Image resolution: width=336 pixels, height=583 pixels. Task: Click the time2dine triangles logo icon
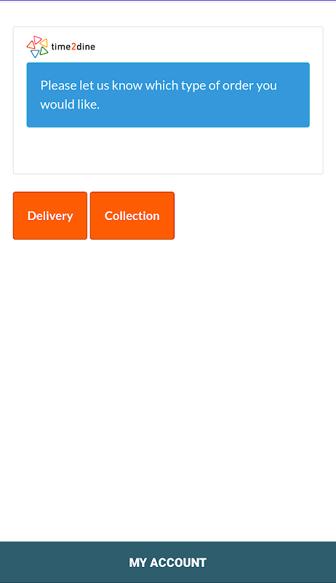click(38, 47)
